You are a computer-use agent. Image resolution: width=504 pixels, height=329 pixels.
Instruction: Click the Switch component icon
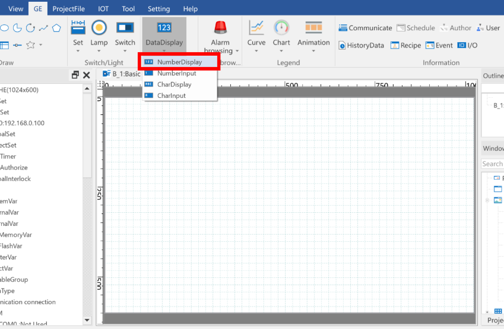click(125, 28)
